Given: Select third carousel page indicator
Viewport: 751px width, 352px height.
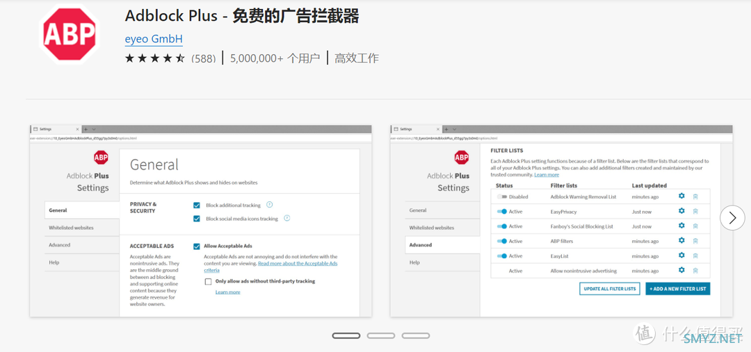Looking at the screenshot, I should pyautogui.click(x=416, y=336).
